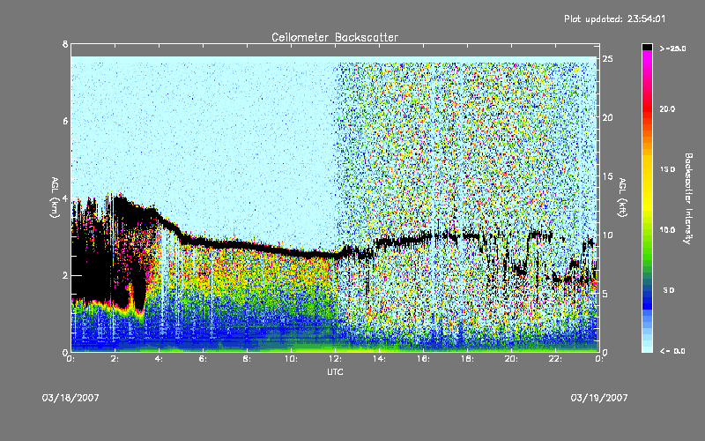Click the start date 03/18/2007
This screenshot has width=705, height=441.
[x=70, y=398]
